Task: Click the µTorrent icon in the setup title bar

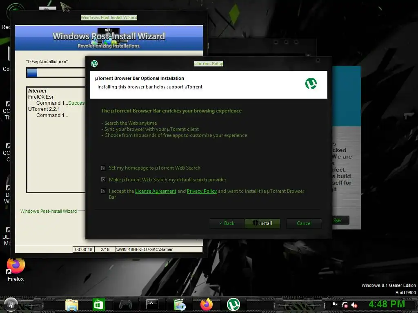Action: click(x=94, y=64)
